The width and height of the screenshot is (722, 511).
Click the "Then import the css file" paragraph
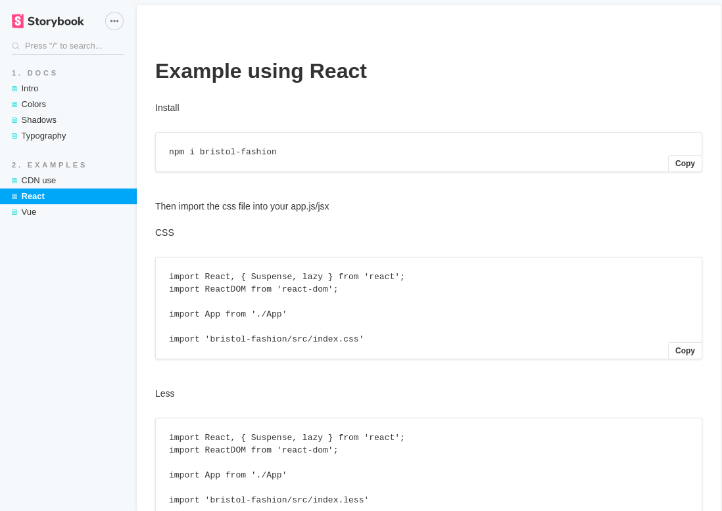click(x=242, y=206)
